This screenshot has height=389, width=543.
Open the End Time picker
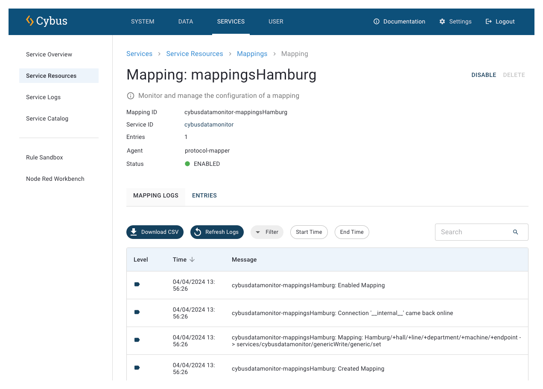352,232
